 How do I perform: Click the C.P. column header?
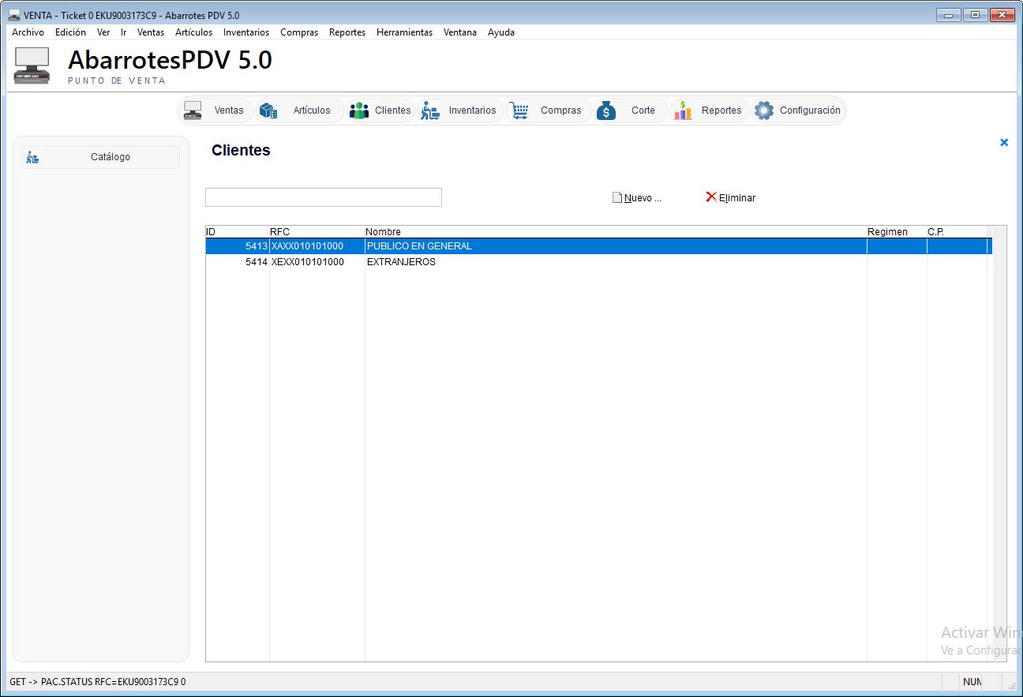click(x=957, y=232)
